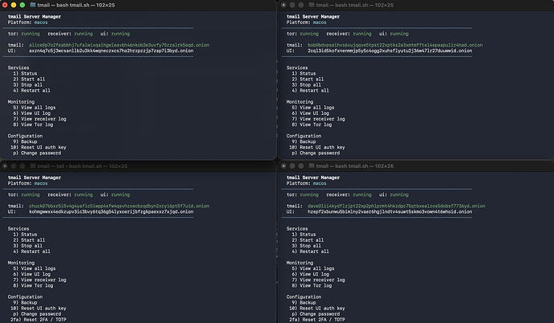554x323 pixels.
Task: Click 'tor: running' status in alice window
Action: 23,34
